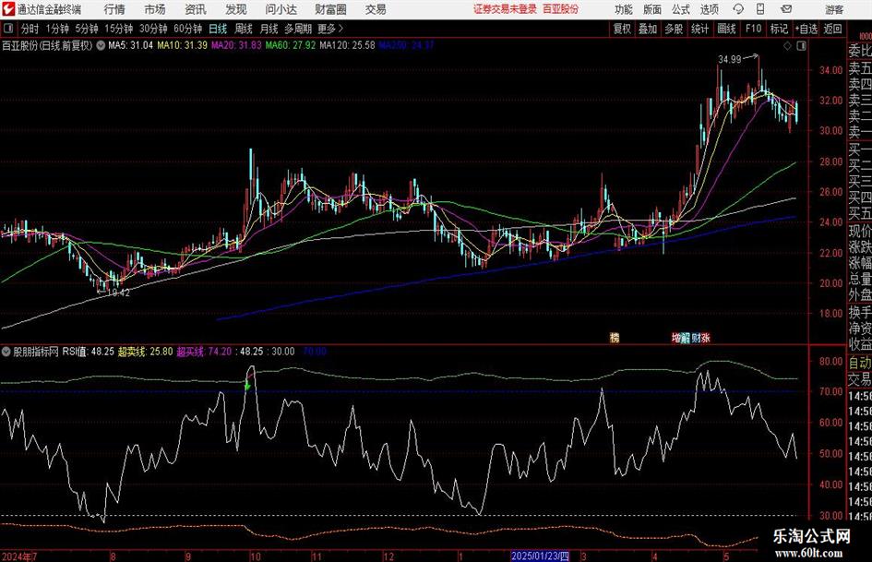Click the customer service headset icon
Viewport: 872px width, 562px height.
738,9
